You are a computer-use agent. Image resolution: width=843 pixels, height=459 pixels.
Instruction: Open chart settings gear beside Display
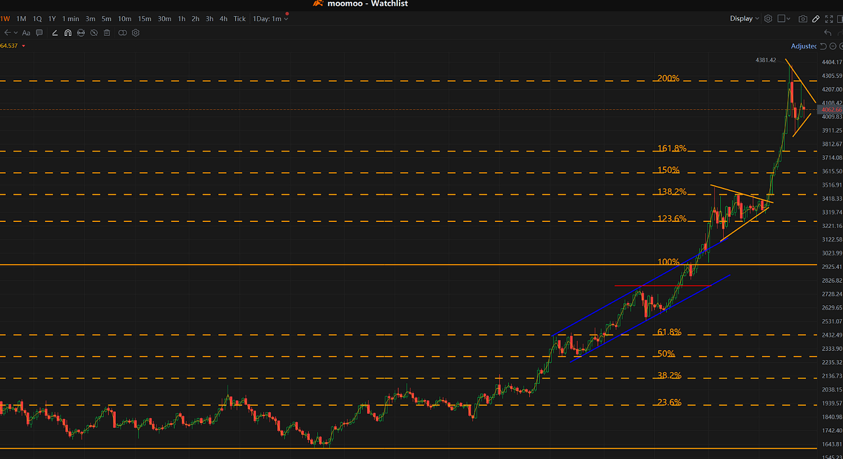(768, 18)
